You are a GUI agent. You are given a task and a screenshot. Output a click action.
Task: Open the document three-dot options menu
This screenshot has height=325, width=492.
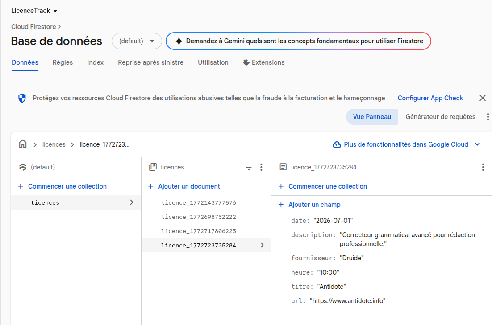483,167
